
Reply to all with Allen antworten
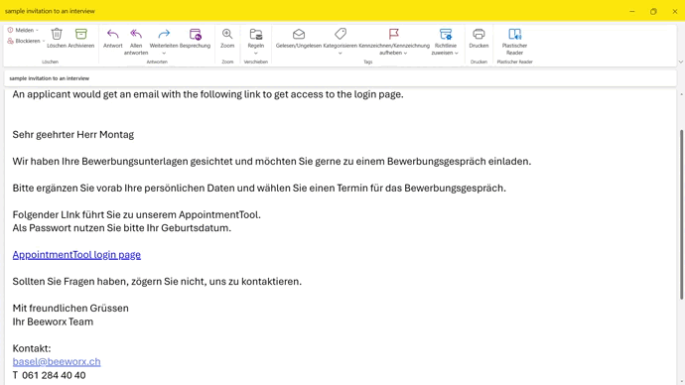[x=136, y=42]
